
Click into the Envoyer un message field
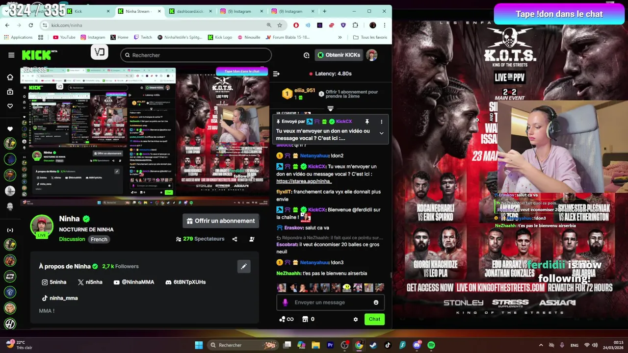click(330, 303)
